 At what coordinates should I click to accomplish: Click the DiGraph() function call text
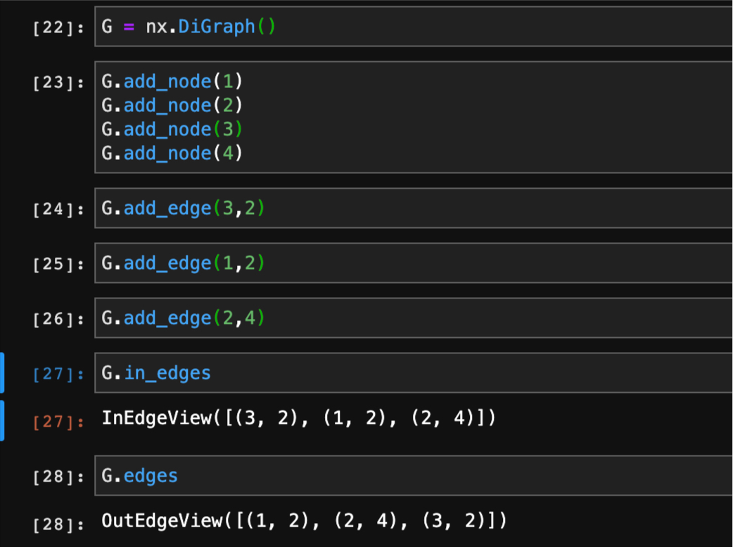tap(218, 26)
